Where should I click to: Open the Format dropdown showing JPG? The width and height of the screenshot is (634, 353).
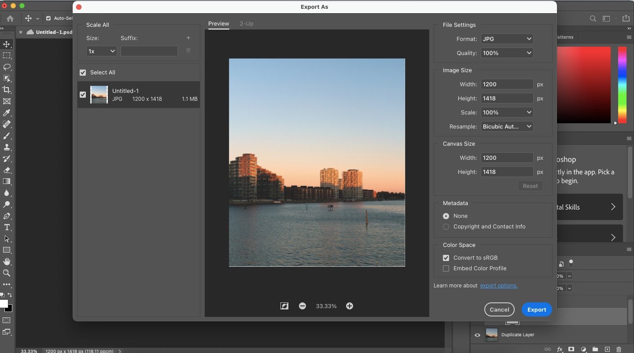pyautogui.click(x=507, y=39)
